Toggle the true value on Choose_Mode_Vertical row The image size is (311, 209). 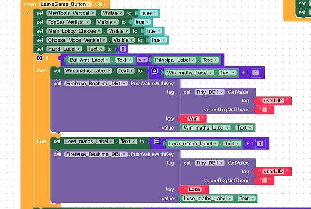pos(156,40)
